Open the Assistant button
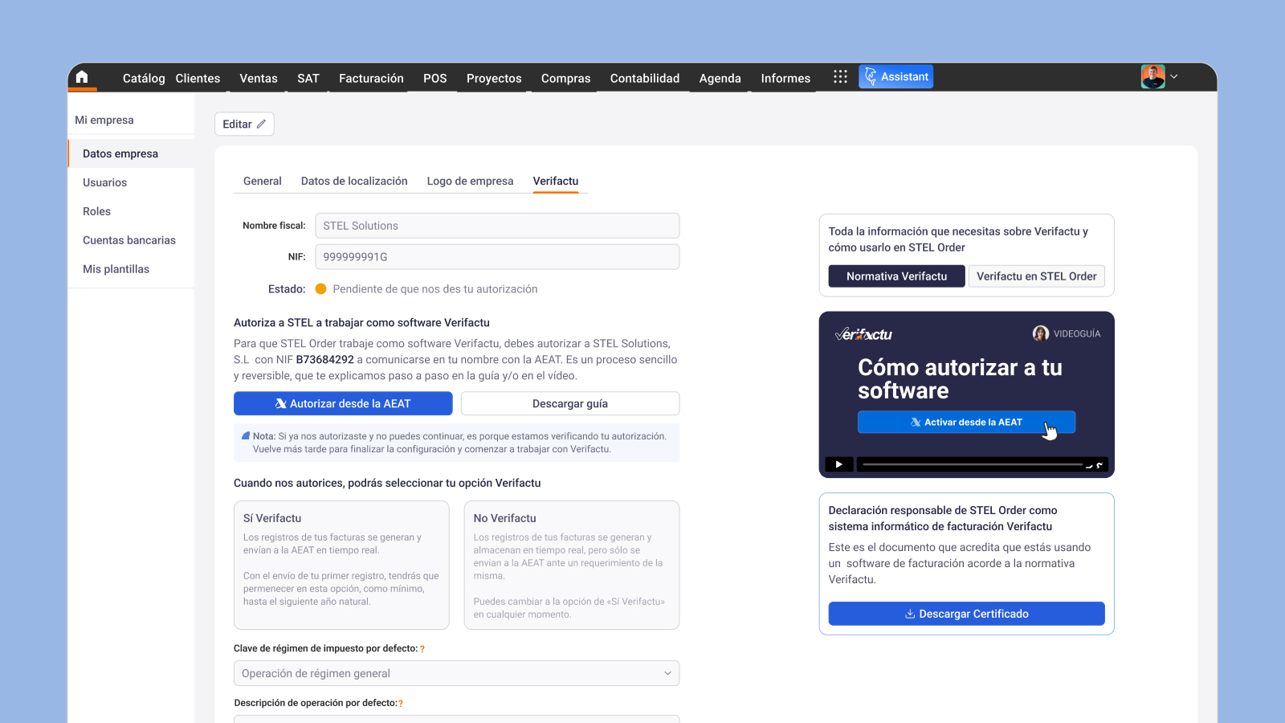This screenshot has width=1285, height=723. pyautogui.click(x=896, y=76)
